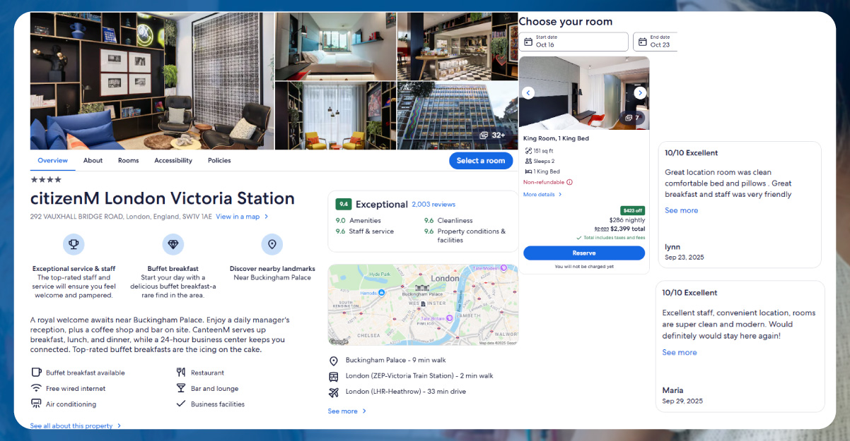The image size is (850, 441).
Task: Open the Accessibility tab
Action: coord(173,161)
